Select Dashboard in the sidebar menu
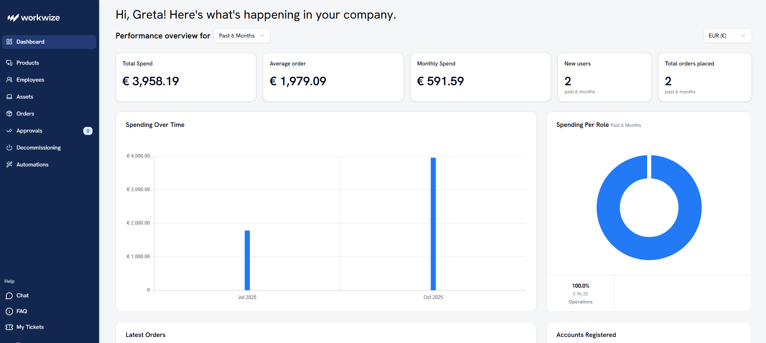 (49, 42)
